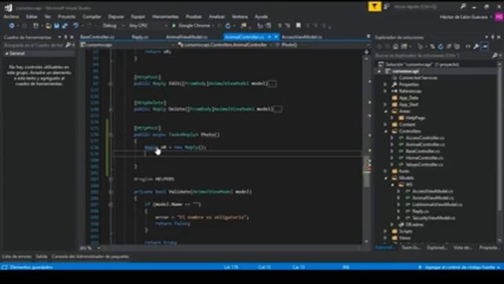Pin the Cuadro de herramientas panel
The image size is (504, 284).
pos(65,37)
